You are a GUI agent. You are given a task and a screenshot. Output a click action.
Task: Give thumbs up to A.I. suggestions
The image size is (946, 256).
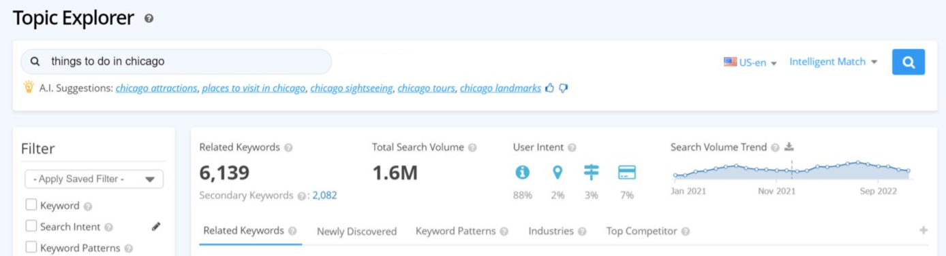coord(550,88)
